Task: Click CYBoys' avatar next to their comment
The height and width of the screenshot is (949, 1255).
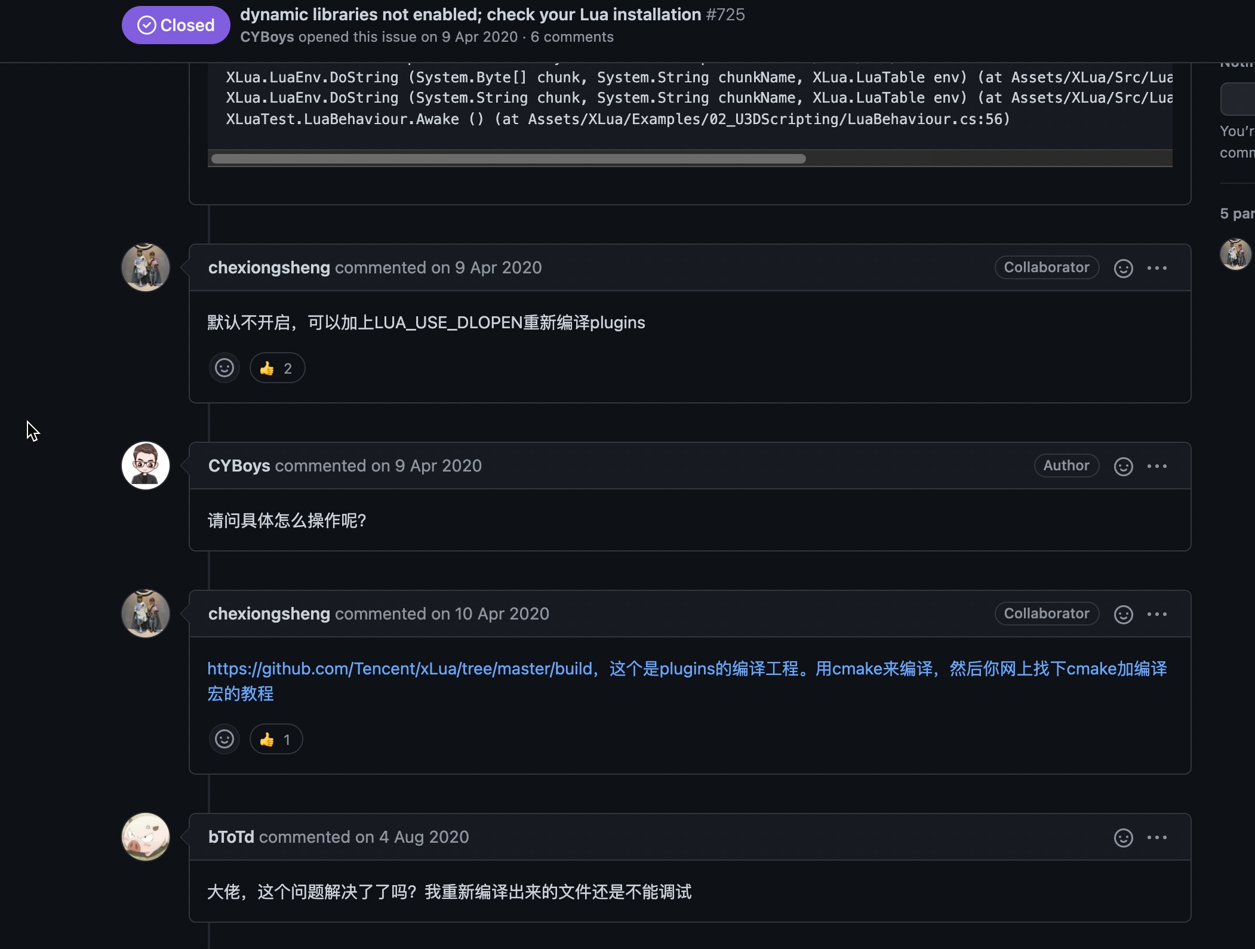Action: (x=145, y=466)
